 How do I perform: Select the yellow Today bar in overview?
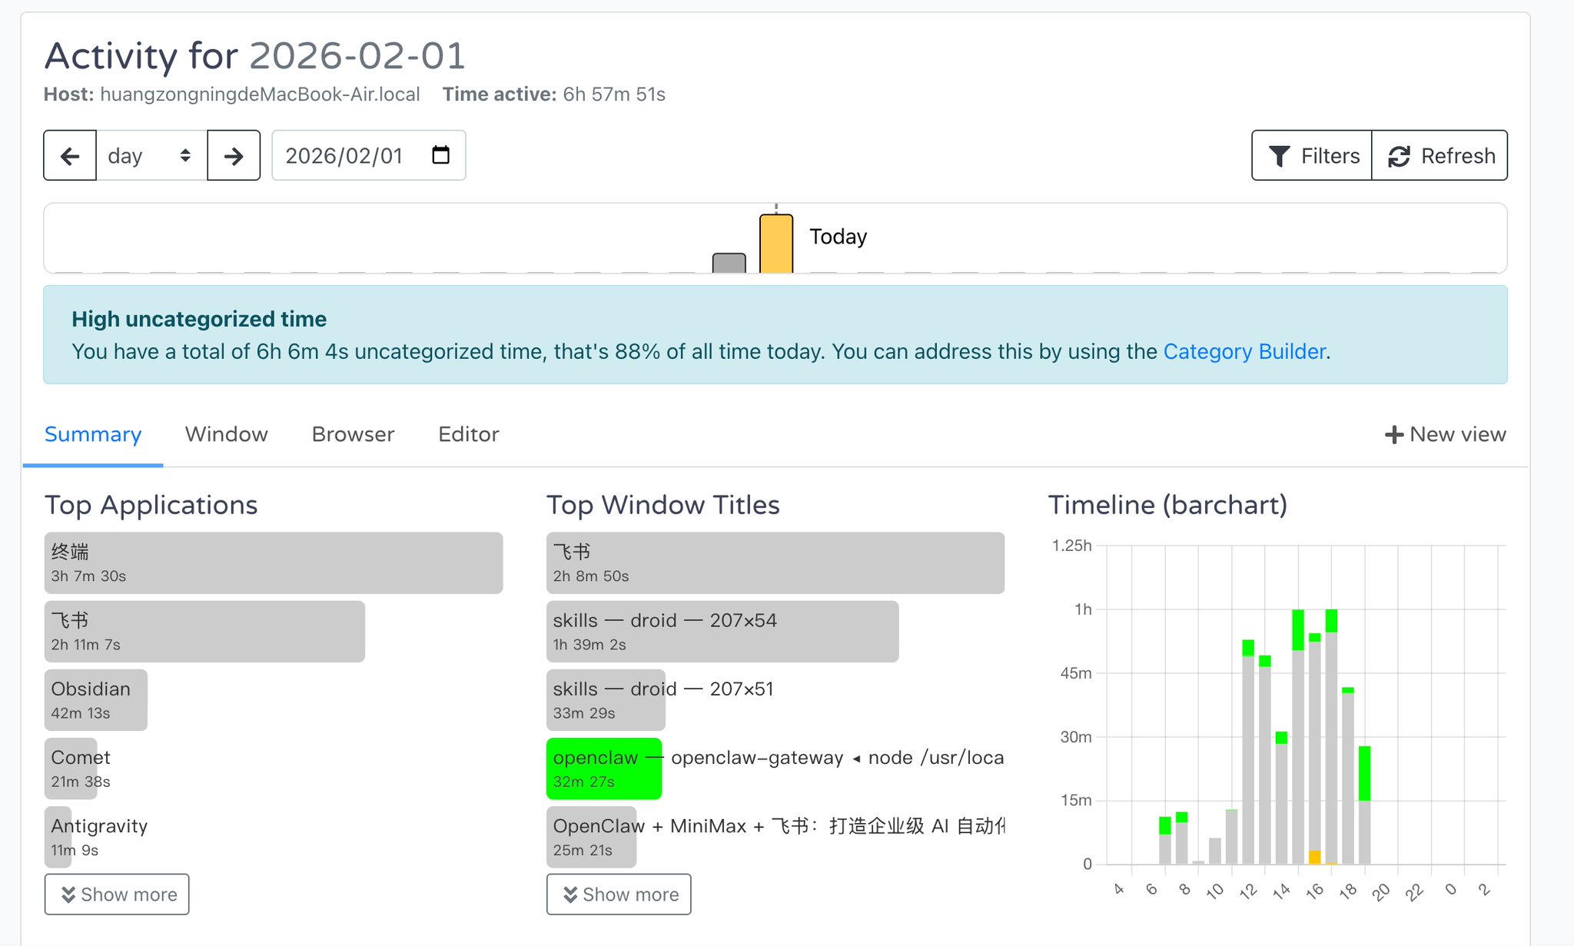tap(776, 244)
